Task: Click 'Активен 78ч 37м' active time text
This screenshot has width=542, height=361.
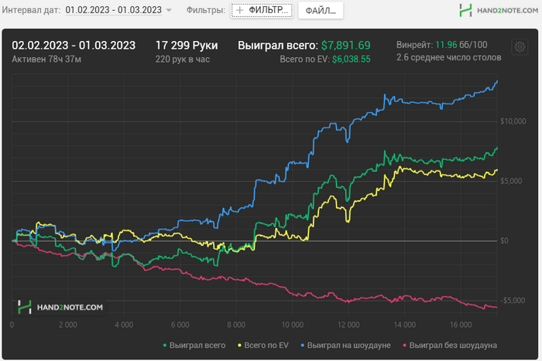Action: pos(46,60)
